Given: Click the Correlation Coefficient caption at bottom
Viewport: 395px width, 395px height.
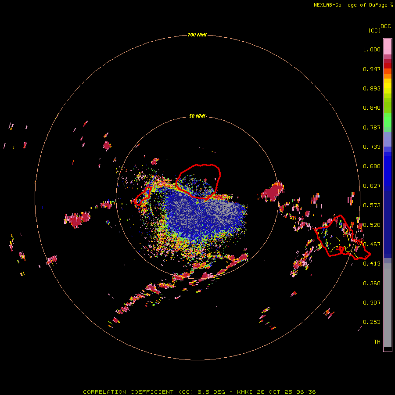Looking at the screenshot, I should point(200,392).
